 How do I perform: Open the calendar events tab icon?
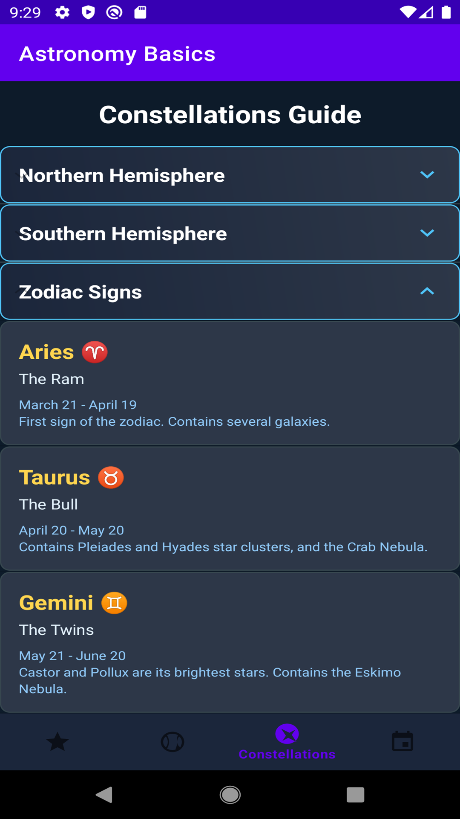(x=402, y=742)
